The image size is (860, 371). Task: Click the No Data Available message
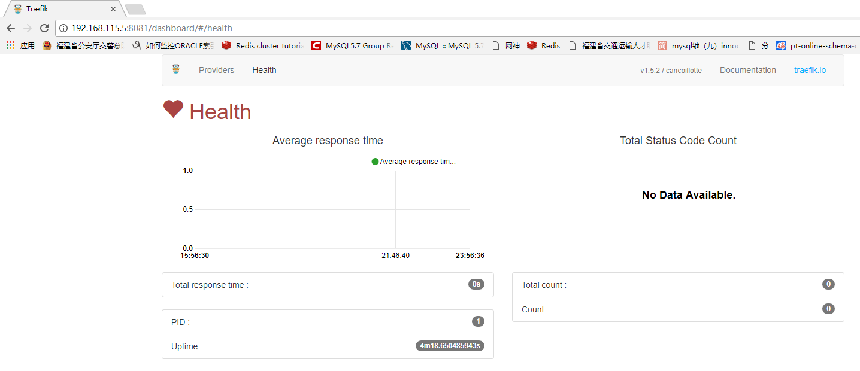pyautogui.click(x=689, y=195)
